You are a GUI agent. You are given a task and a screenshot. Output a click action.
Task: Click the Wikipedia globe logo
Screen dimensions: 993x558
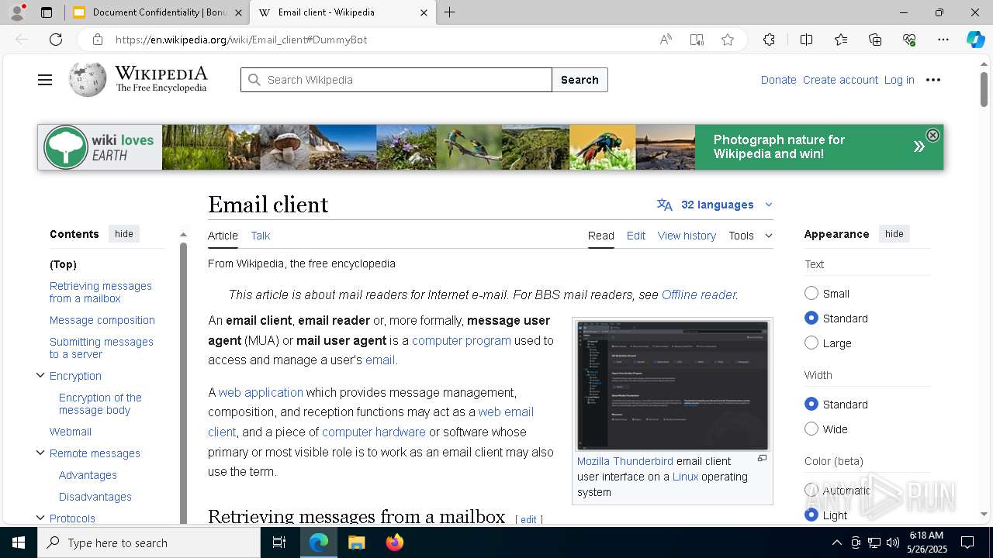pyautogui.click(x=87, y=79)
